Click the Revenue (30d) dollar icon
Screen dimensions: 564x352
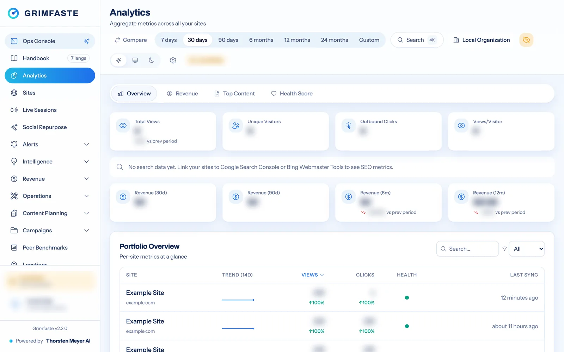[123, 197]
